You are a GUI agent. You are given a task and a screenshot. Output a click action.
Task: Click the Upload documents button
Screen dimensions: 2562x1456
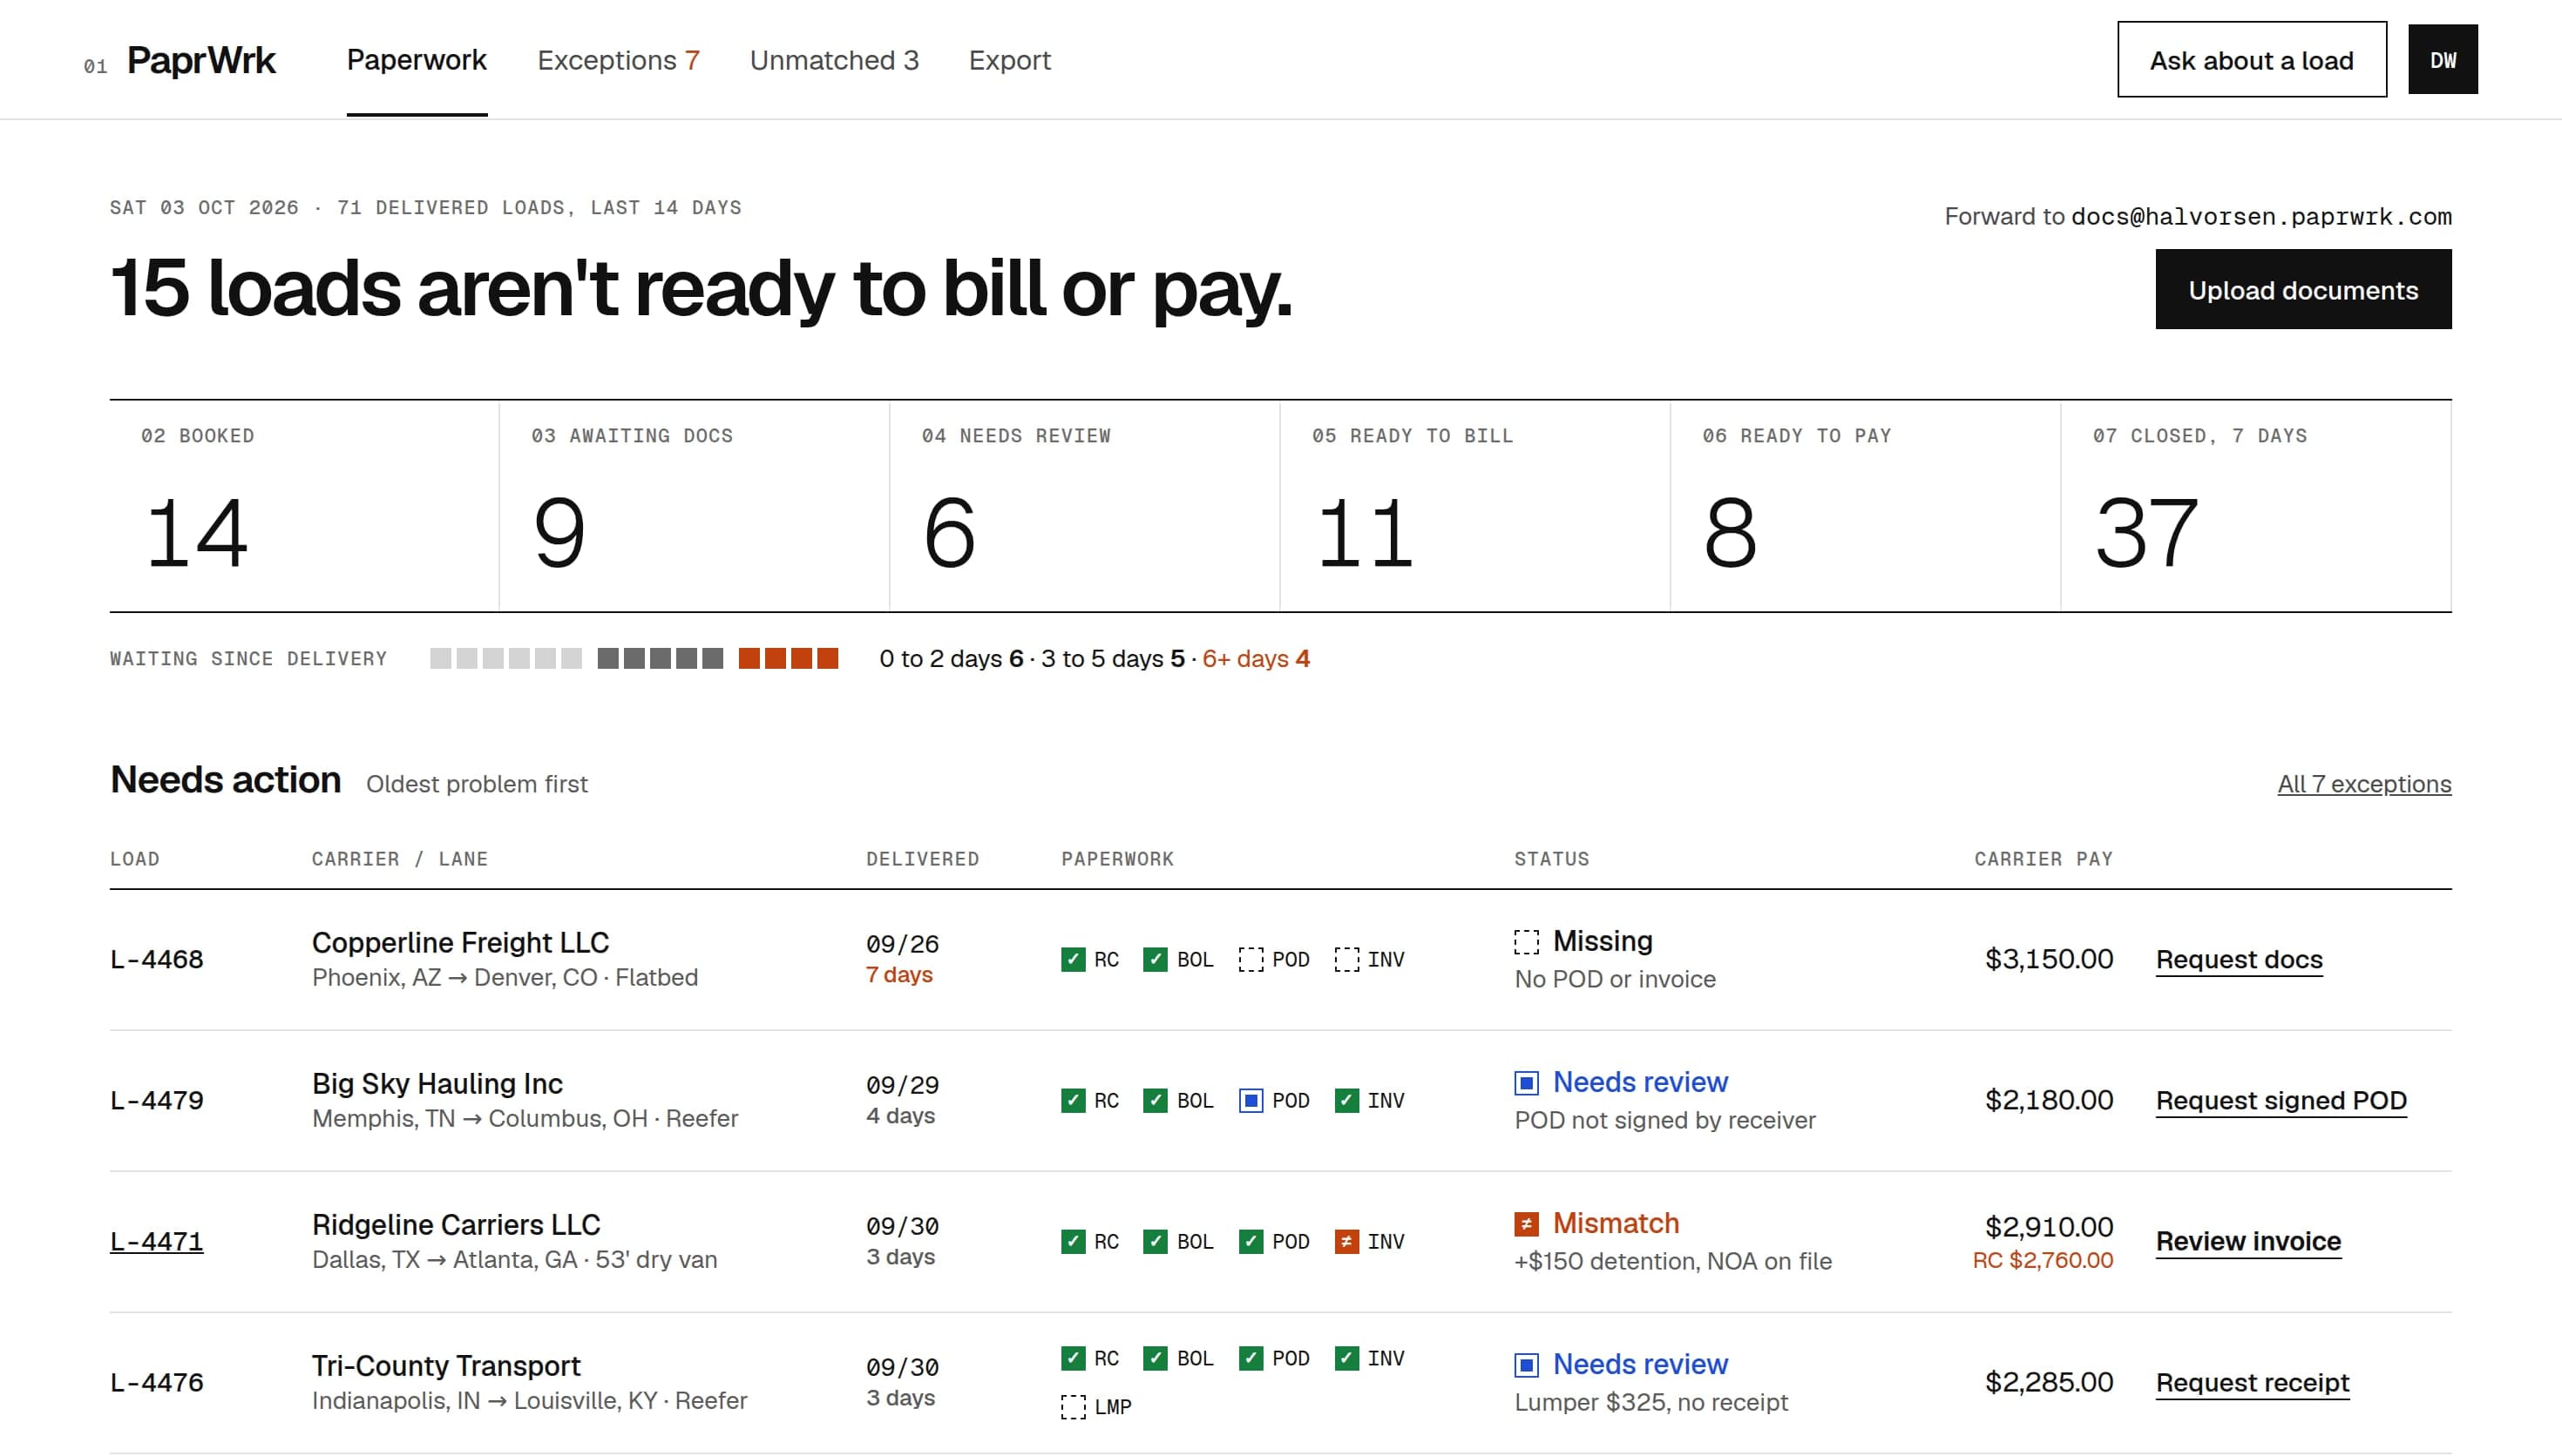pyautogui.click(x=2302, y=290)
